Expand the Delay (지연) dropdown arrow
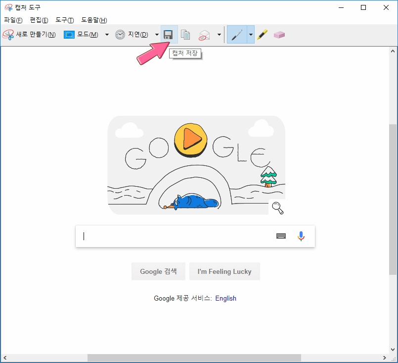 (157, 35)
